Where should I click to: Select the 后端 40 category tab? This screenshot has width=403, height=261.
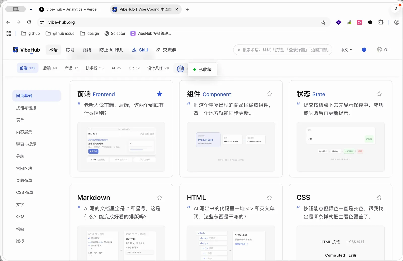(x=50, y=68)
